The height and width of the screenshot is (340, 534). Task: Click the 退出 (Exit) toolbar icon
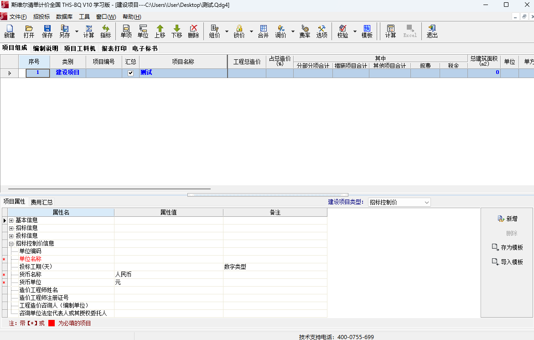(x=432, y=31)
